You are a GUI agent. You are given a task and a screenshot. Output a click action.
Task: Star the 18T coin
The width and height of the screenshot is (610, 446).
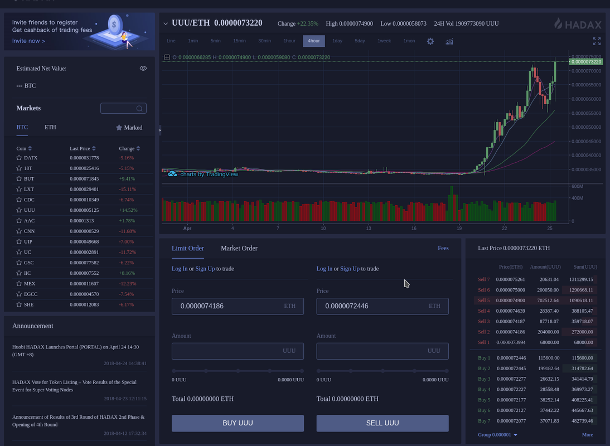pos(18,168)
